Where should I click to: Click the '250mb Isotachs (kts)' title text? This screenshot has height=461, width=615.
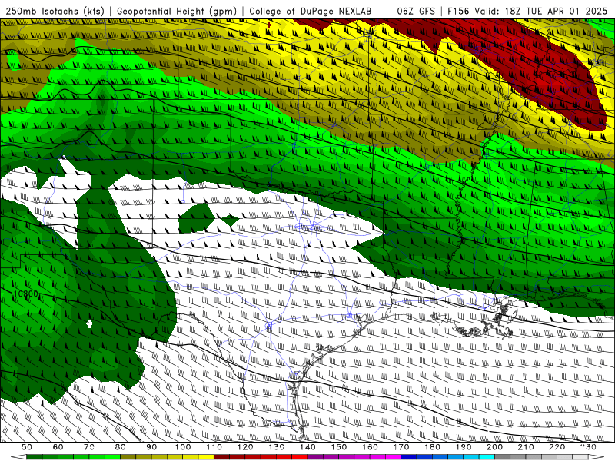tap(55, 12)
